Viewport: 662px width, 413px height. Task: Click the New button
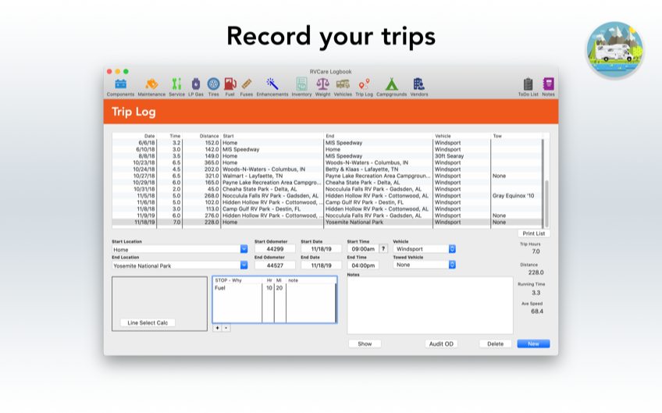pos(533,344)
